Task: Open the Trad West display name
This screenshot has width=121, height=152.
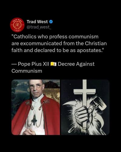Action: pos(37,22)
